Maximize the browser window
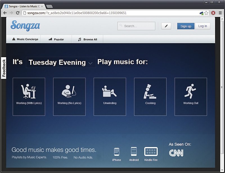 (x=212, y=2)
